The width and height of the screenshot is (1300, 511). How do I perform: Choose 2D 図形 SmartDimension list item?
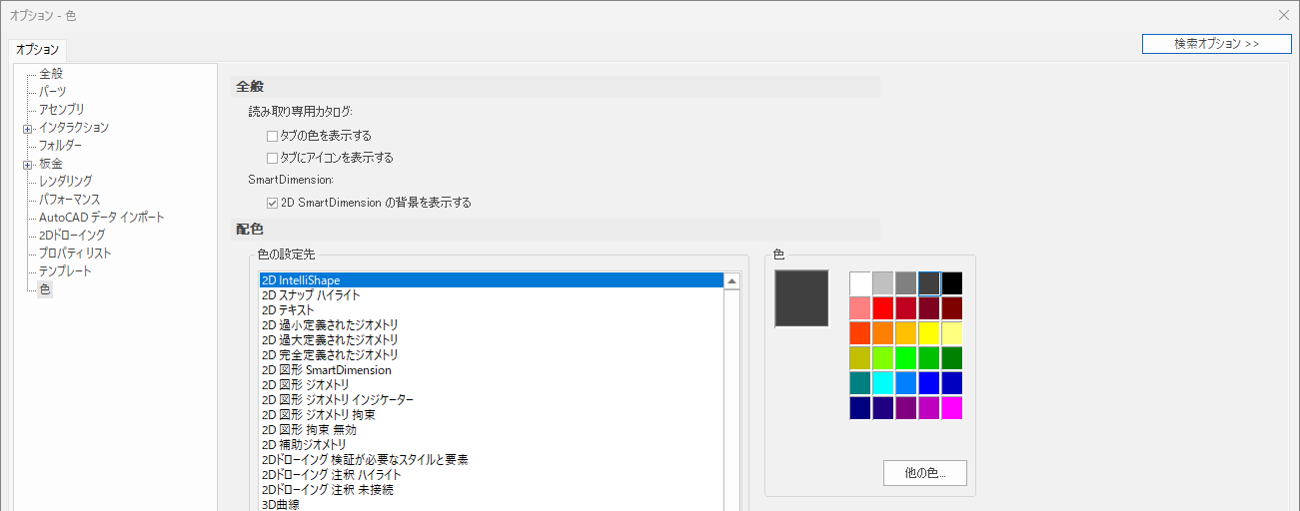(x=492, y=370)
